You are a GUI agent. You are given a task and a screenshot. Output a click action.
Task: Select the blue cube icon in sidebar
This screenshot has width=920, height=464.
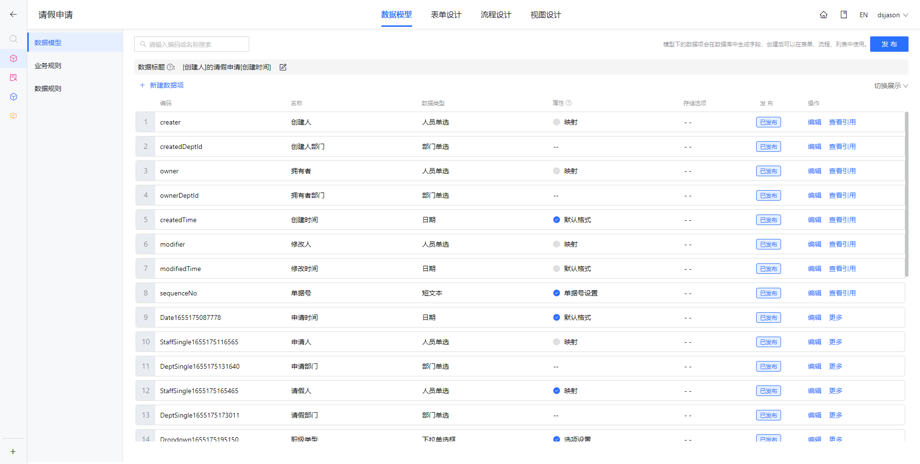13,97
